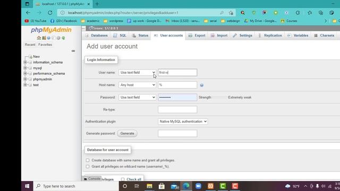The height and width of the screenshot is (191, 340).
Task: Click the User name text field
Action: [x=177, y=73]
